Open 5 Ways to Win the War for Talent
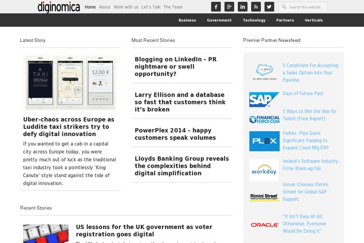Screen dimensions: 364x243 tap(309, 115)
